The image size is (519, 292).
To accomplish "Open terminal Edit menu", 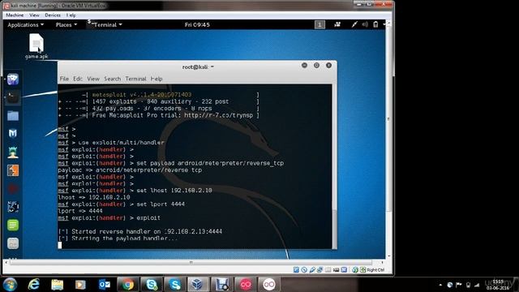I will coord(78,79).
